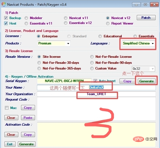Select Not-For-Resale License option
The width and height of the screenshot is (160, 148).
92,57
